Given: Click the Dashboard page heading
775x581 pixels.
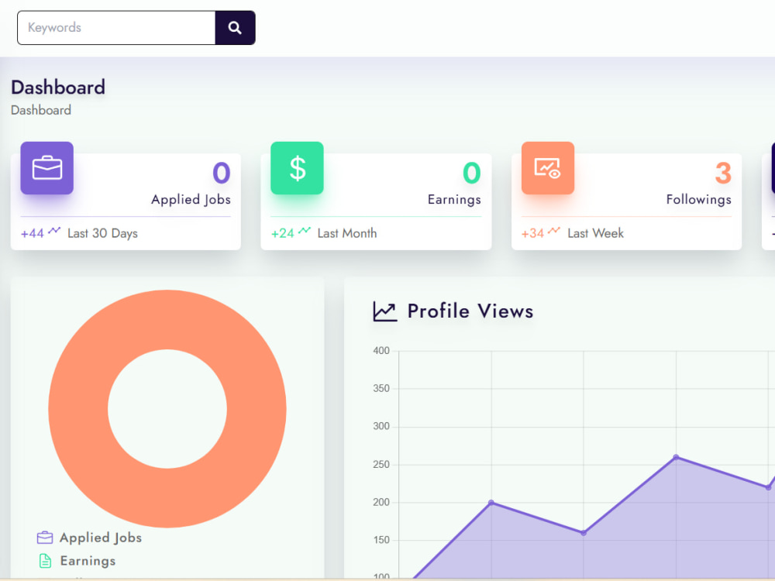Looking at the screenshot, I should tap(58, 88).
